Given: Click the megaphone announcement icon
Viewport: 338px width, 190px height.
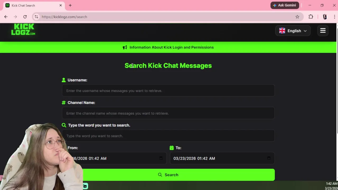Looking at the screenshot, I should [x=125, y=47].
